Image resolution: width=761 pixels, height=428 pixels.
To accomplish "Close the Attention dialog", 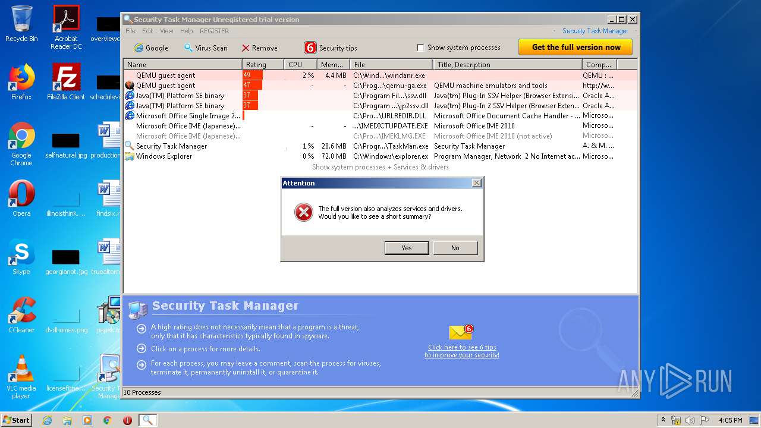I will coord(476,183).
